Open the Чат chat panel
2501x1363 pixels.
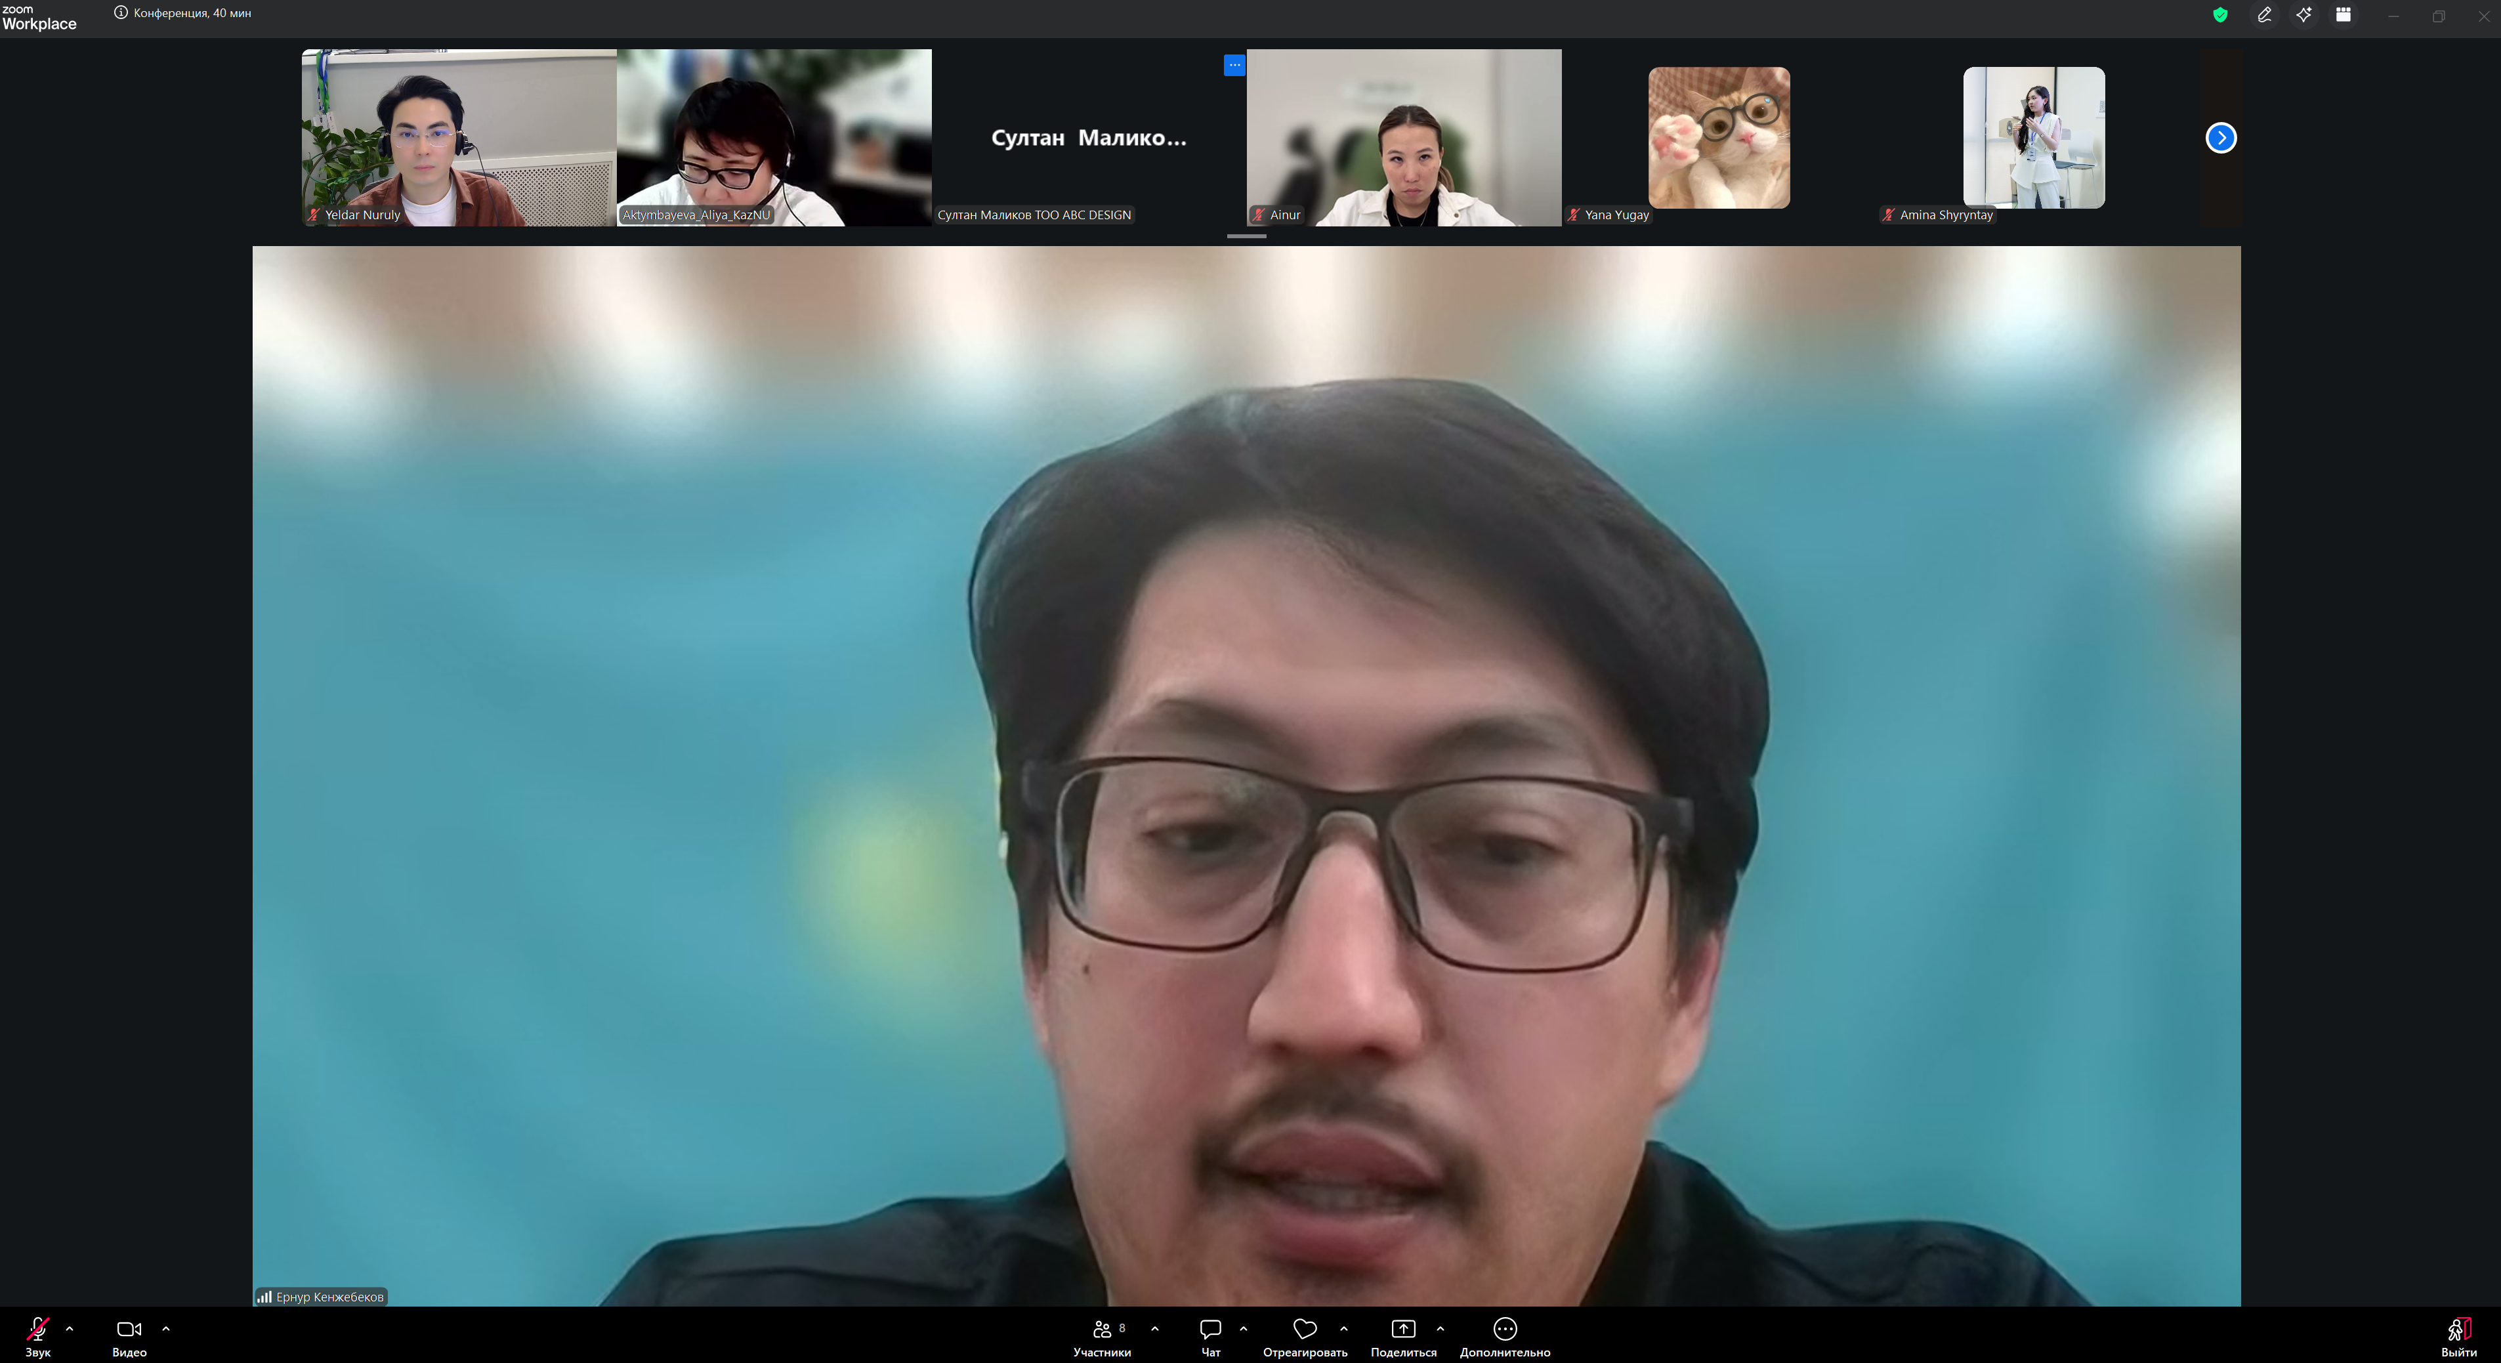pos(1211,1336)
